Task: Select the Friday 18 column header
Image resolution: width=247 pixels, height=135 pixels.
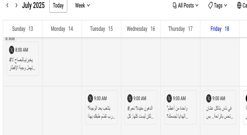Action: [x=220, y=29]
